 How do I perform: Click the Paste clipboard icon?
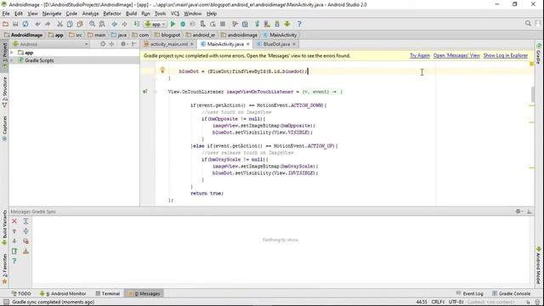[80, 24]
